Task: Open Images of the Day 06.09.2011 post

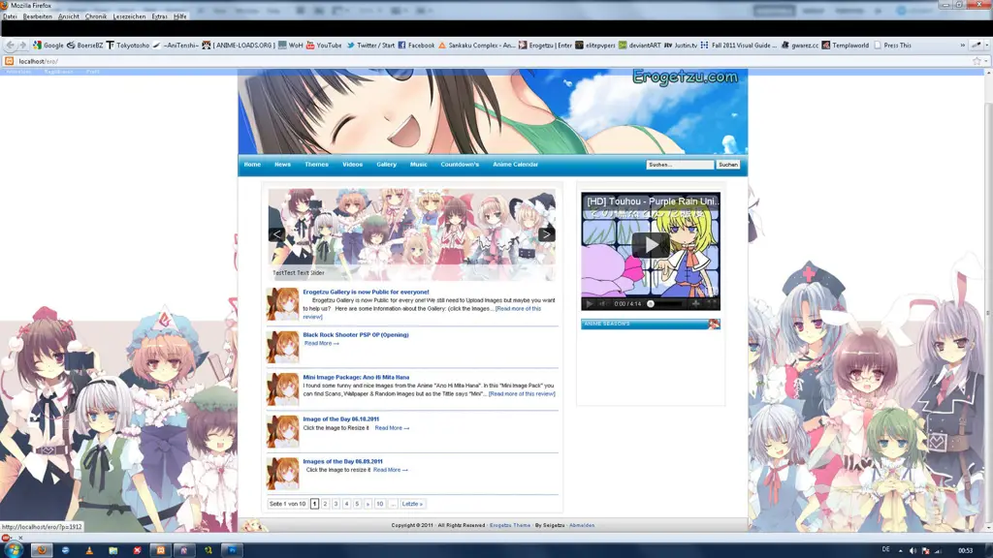Action: point(342,461)
